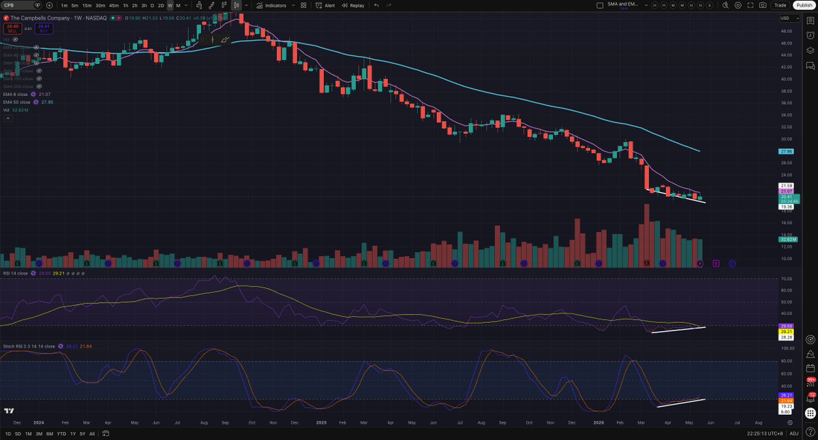Undo the last chart action
The image size is (818, 440).
tap(377, 5)
